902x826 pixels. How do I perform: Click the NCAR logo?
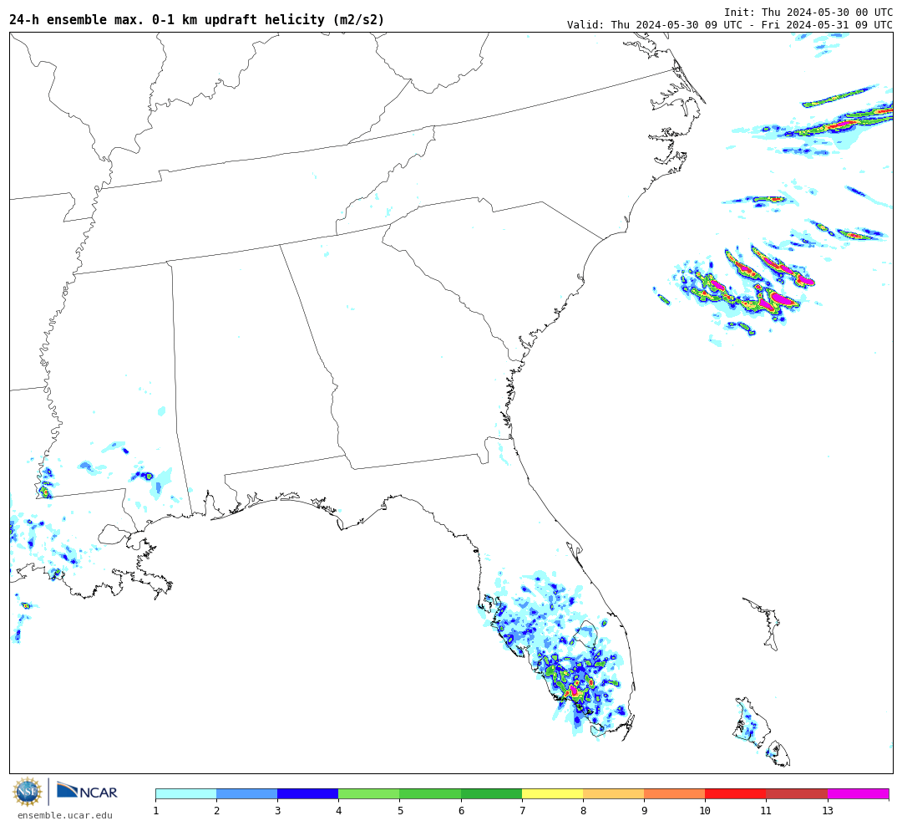click(87, 791)
